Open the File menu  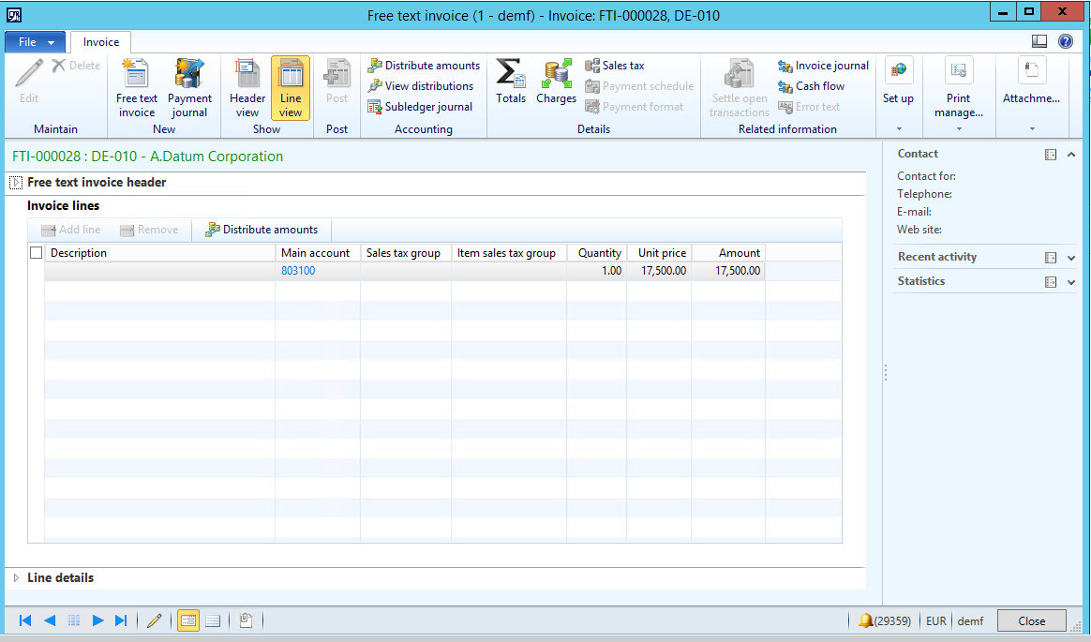click(x=36, y=42)
